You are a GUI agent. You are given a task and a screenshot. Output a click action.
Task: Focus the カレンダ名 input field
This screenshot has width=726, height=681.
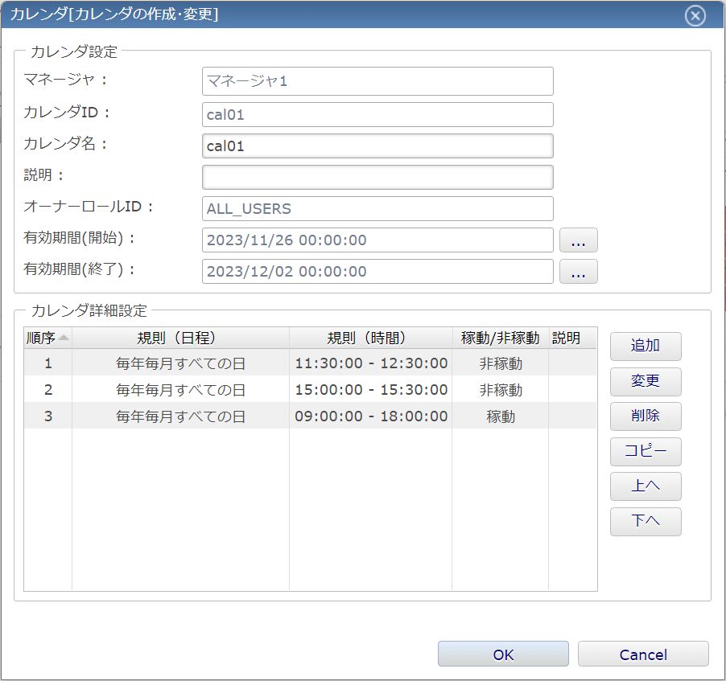(377, 146)
